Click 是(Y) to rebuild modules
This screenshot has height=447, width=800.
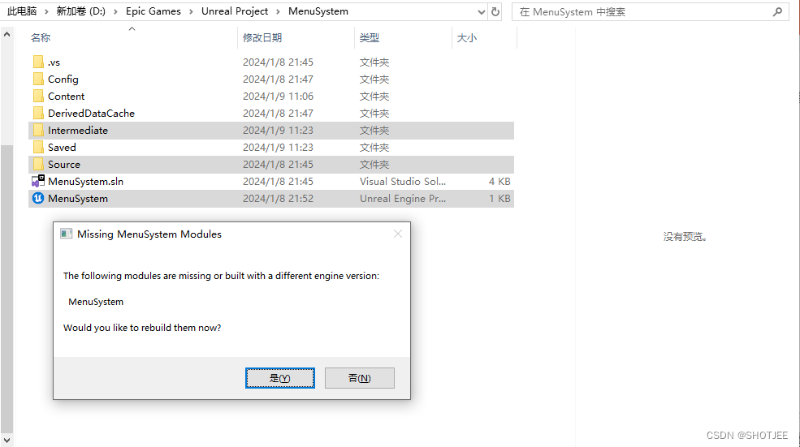pyautogui.click(x=280, y=378)
